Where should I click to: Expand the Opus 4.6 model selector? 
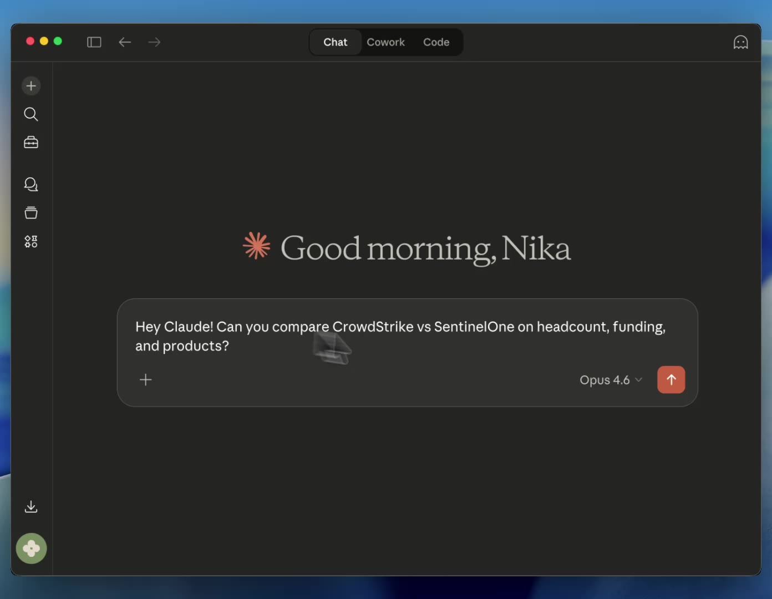(x=611, y=380)
